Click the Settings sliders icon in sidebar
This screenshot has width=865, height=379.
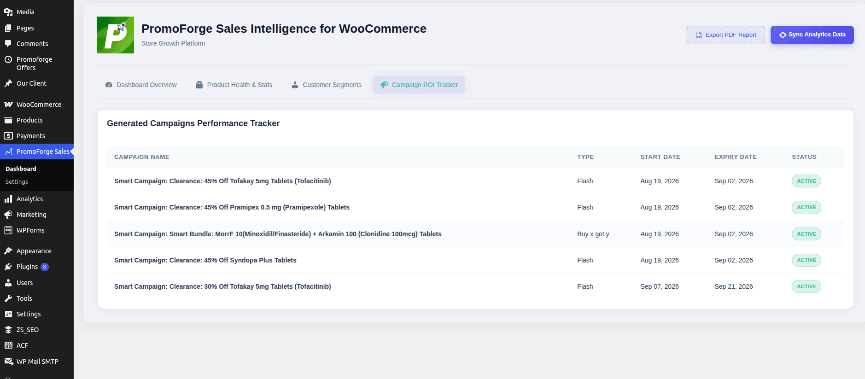[x=8, y=314]
